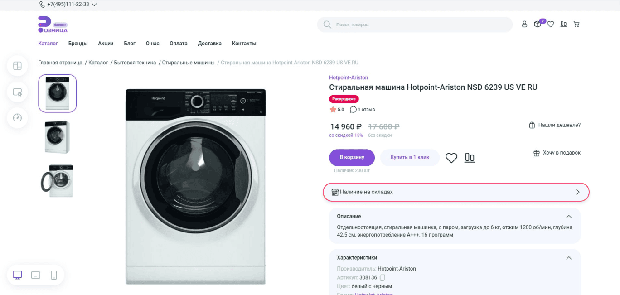
Task: Select the О нас menu item
Action: click(x=152, y=44)
